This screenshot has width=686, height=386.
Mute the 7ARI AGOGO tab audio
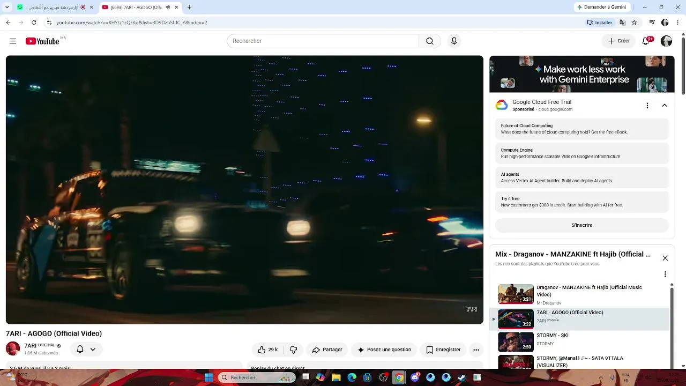168,8
